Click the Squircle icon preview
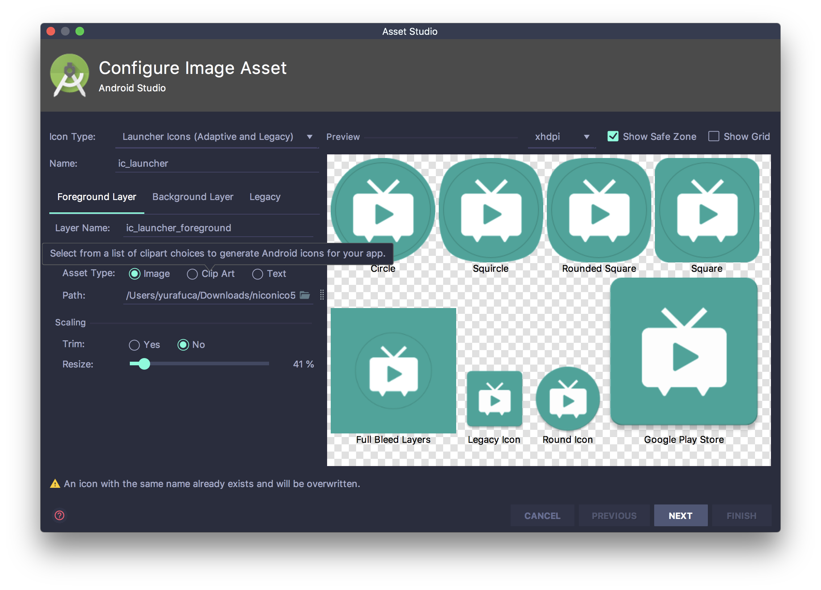The height and width of the screenshot is (590, 821). point(491,210)
